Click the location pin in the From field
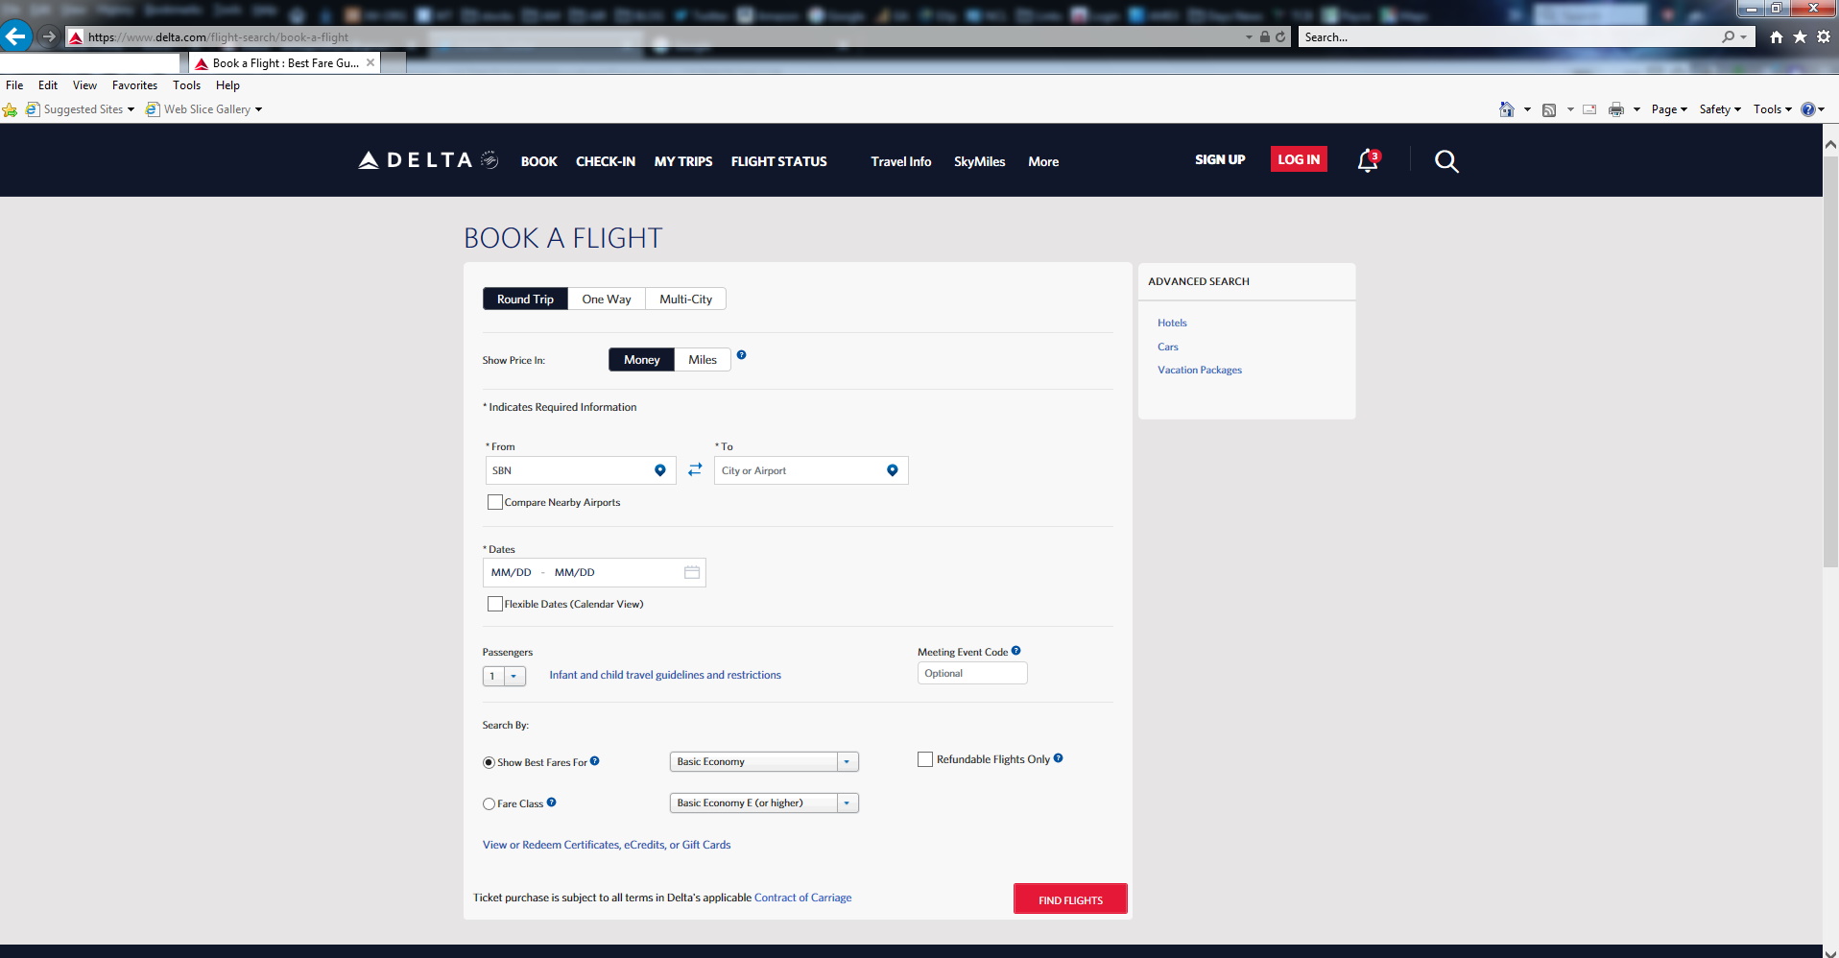Image resolution: width=1839 pixels, height=958 pixels. [x=659, y=470]
